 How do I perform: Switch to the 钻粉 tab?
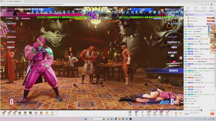click(x=212, y=8)
